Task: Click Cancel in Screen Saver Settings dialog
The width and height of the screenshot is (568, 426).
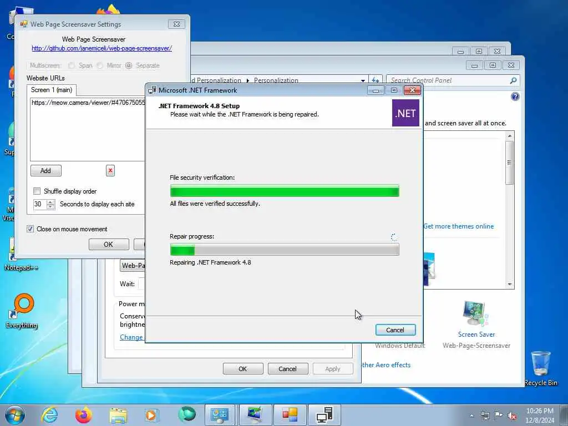Action: [x=288, y=369]
